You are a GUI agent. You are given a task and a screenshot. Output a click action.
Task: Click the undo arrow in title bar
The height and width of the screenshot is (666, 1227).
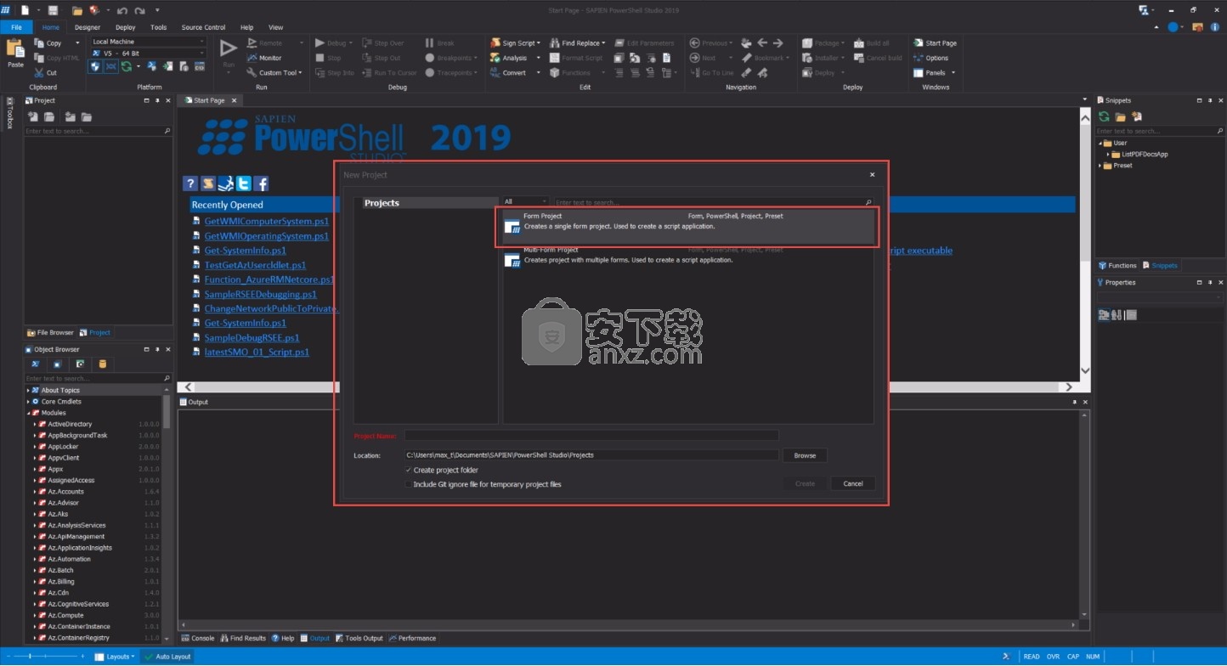pos(121,10)
